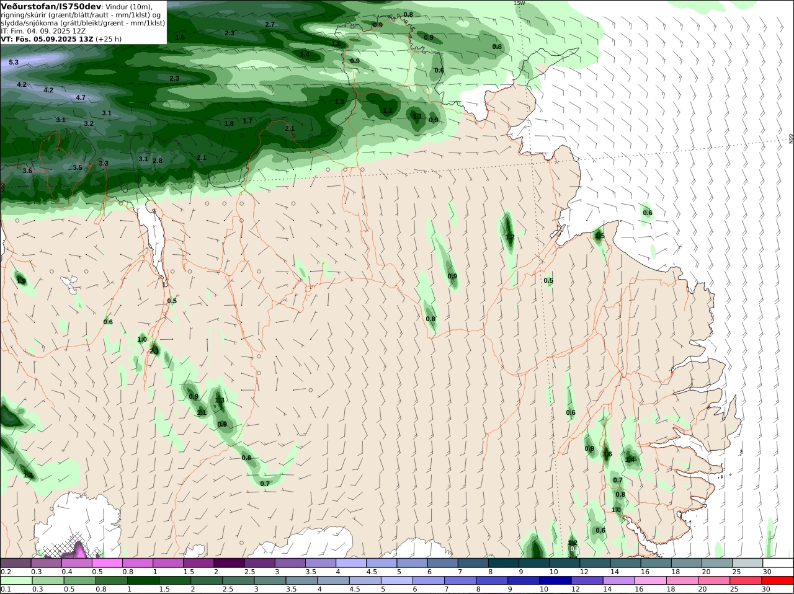Click the 'VT: Fös. 05.09.2025 13Z' valid time
794x594 pixels.
[47, 38]
